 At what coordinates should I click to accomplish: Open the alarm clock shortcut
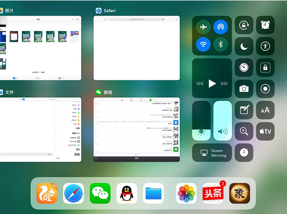[x=265, y=25]
